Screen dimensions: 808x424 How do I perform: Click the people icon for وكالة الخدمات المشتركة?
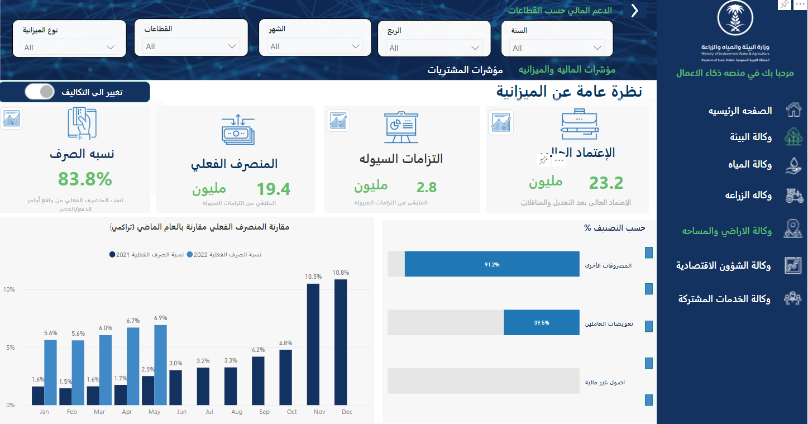[793, 299]
